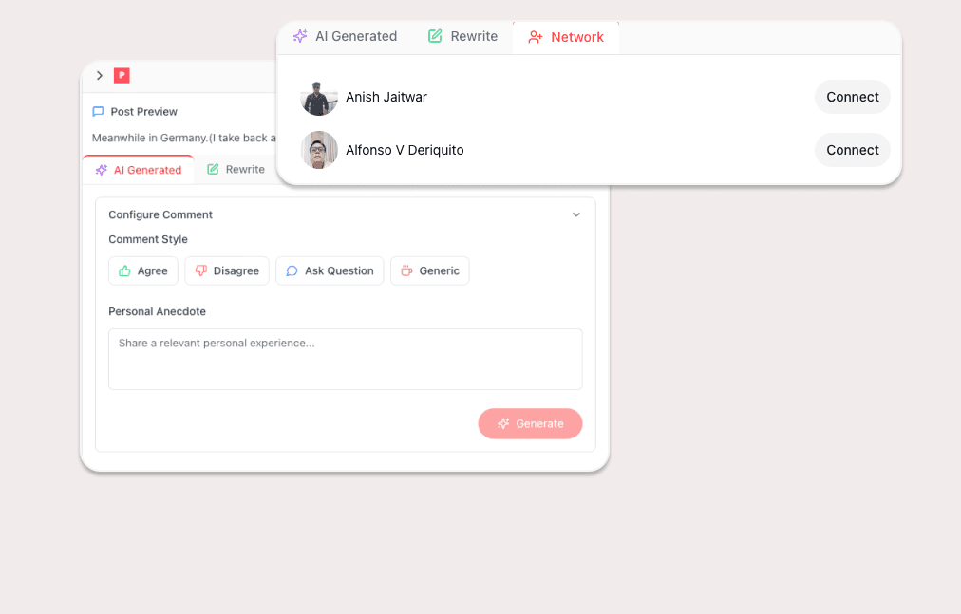Select the Agree comment style
The image size is (961, 614).
pos(143,270)
